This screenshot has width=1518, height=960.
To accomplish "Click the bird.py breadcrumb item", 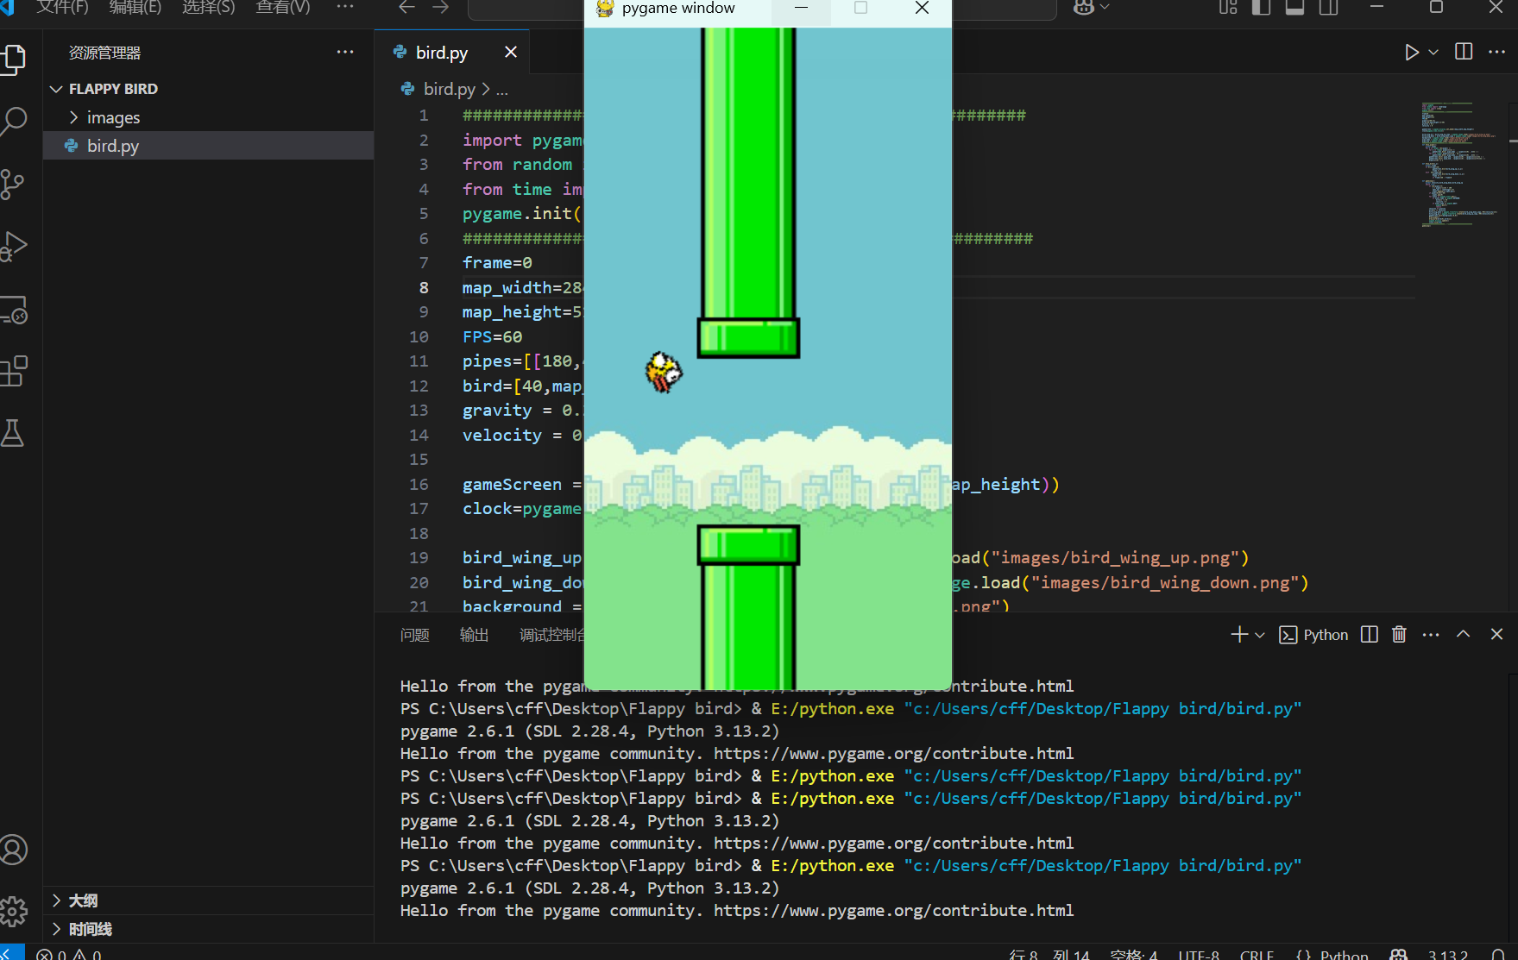I will (450, 89).
